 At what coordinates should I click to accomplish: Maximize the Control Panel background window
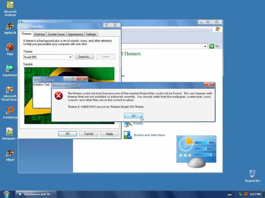208,22
